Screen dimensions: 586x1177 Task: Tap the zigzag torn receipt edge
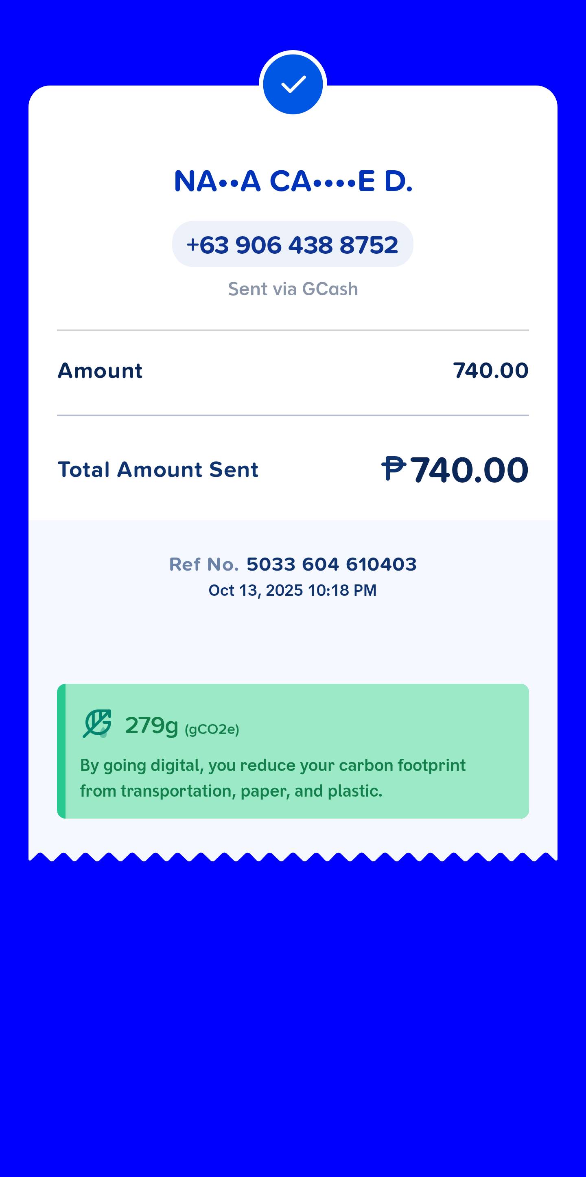pyautogui.click(x=293, y=857)
